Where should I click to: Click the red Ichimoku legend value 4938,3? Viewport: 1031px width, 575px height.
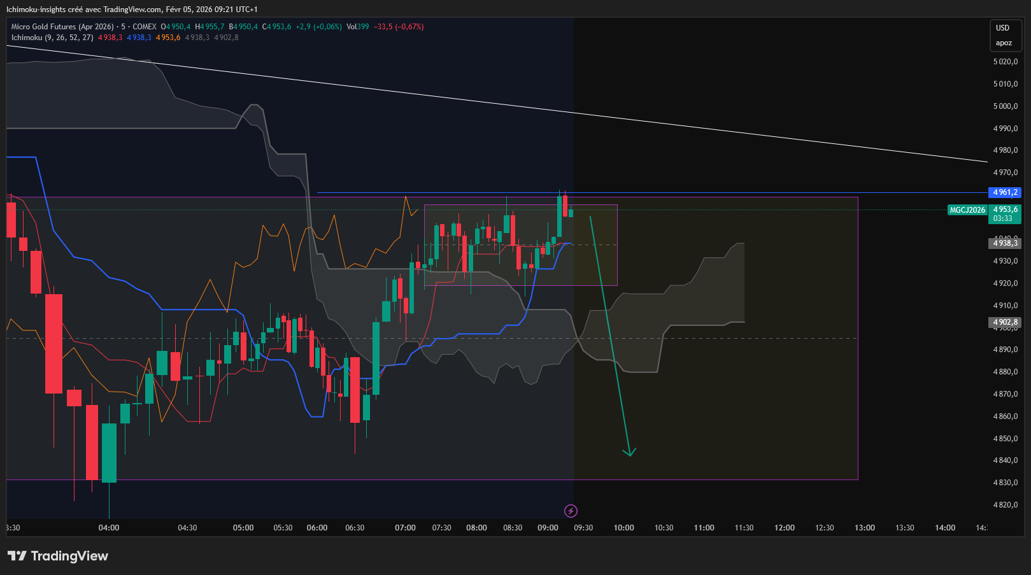(110, 38)
